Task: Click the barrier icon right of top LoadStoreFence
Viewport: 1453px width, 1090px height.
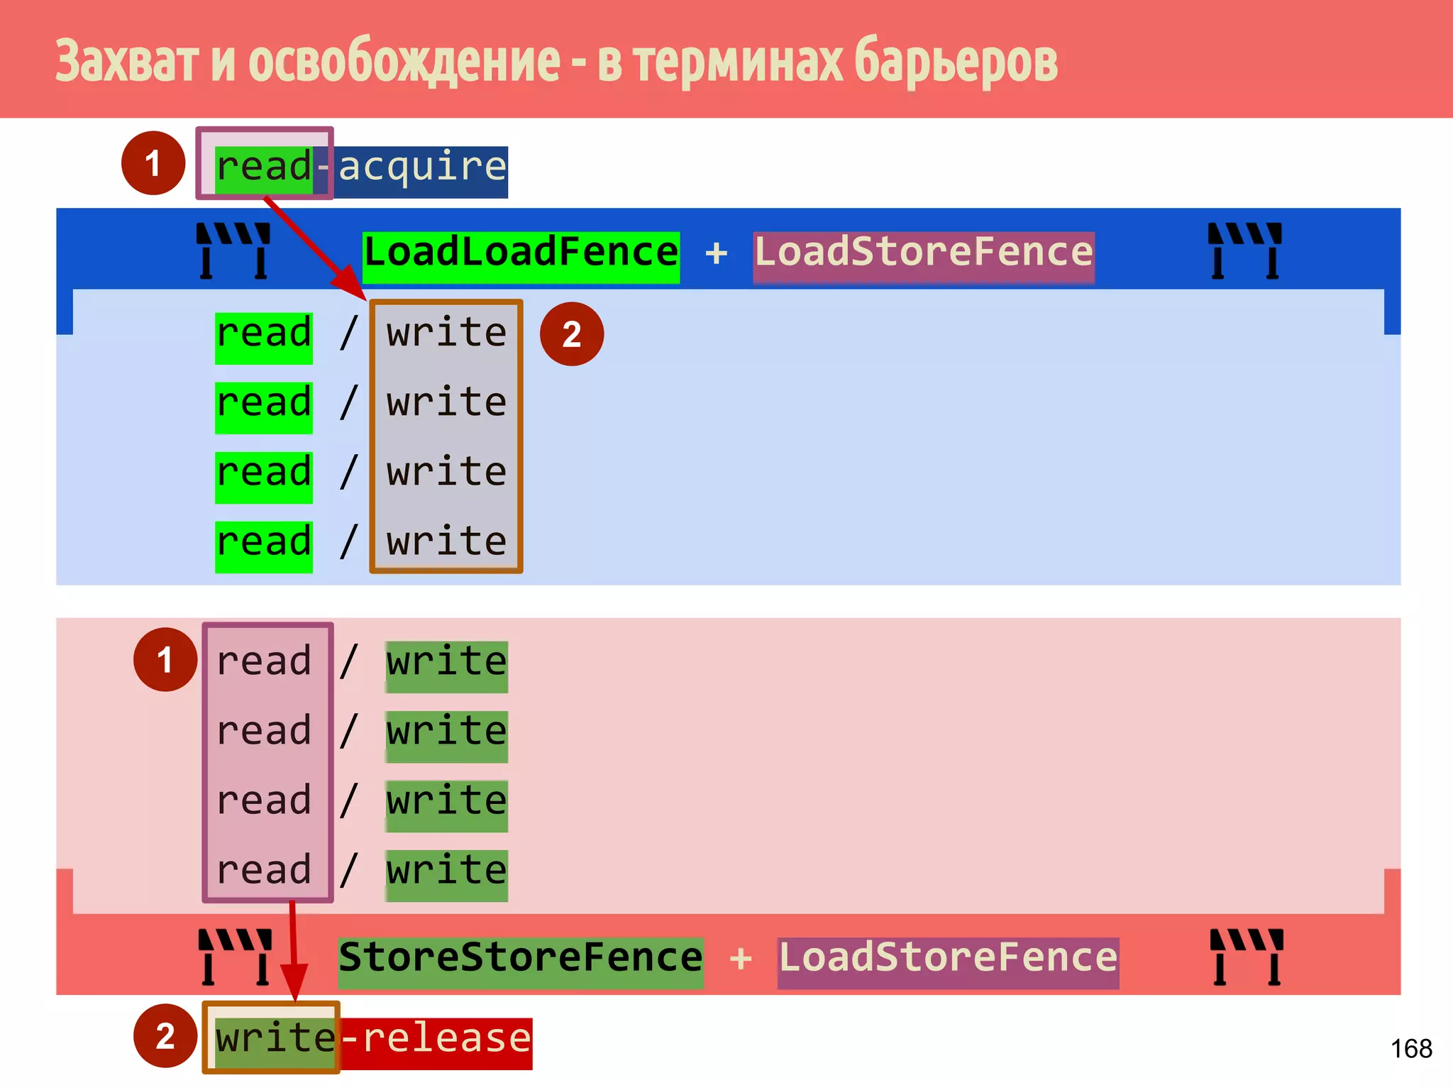Action: 1245,251
